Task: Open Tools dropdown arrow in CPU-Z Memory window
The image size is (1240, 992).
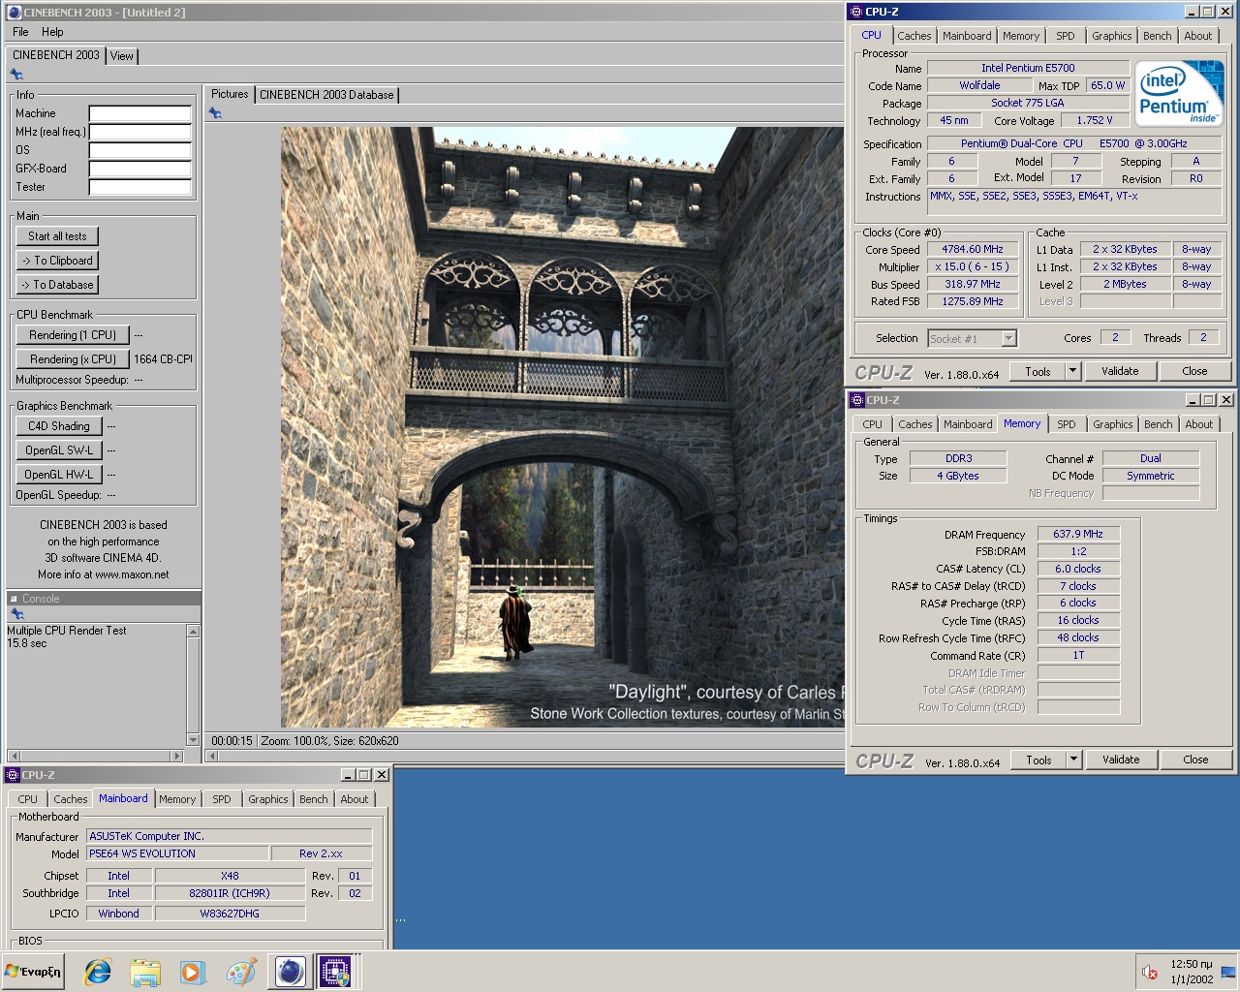Action: 1073,759
